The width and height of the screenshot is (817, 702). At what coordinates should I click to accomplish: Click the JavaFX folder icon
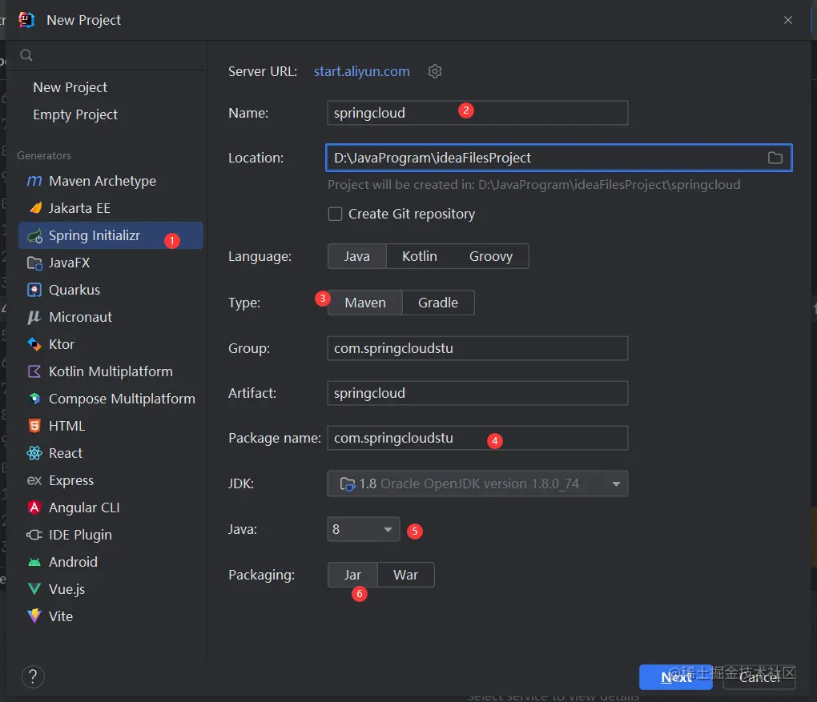34,263
